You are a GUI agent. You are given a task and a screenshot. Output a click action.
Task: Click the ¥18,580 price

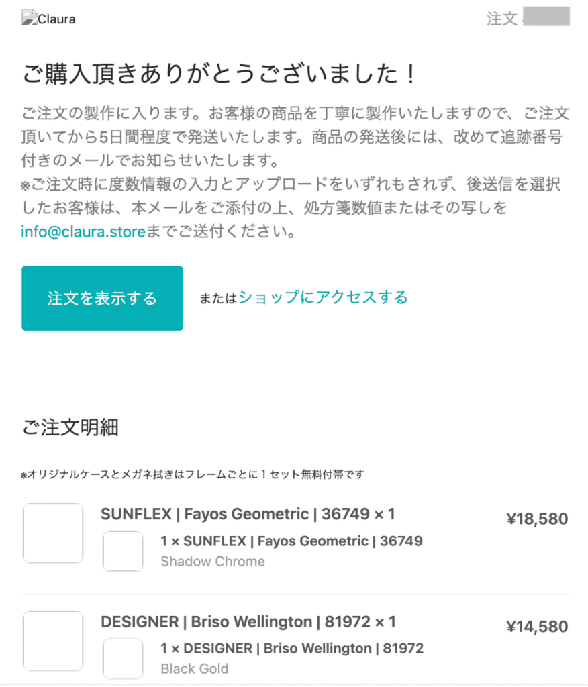(536, 519)
